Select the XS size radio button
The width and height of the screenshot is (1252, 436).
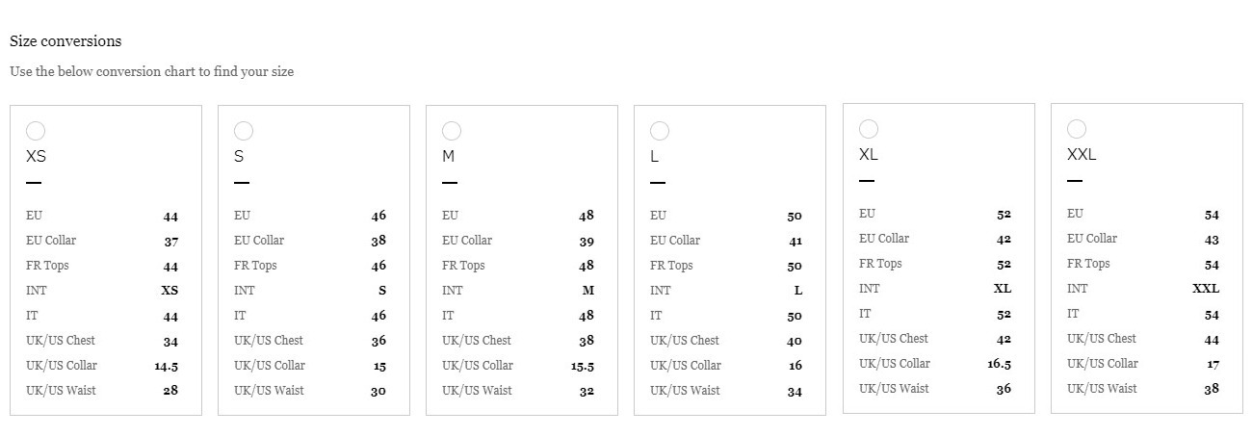pyautogui.click(x=36, y=131)
